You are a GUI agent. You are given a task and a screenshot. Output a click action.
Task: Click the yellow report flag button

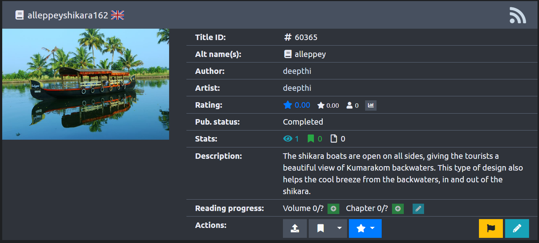491,229
